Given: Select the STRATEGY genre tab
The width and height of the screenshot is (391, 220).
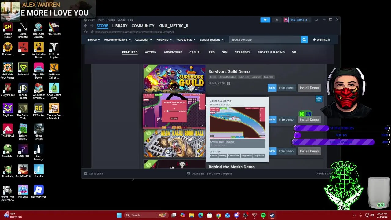Looking at the screenshot, I should pyautogui.click(x=243, y=52).
